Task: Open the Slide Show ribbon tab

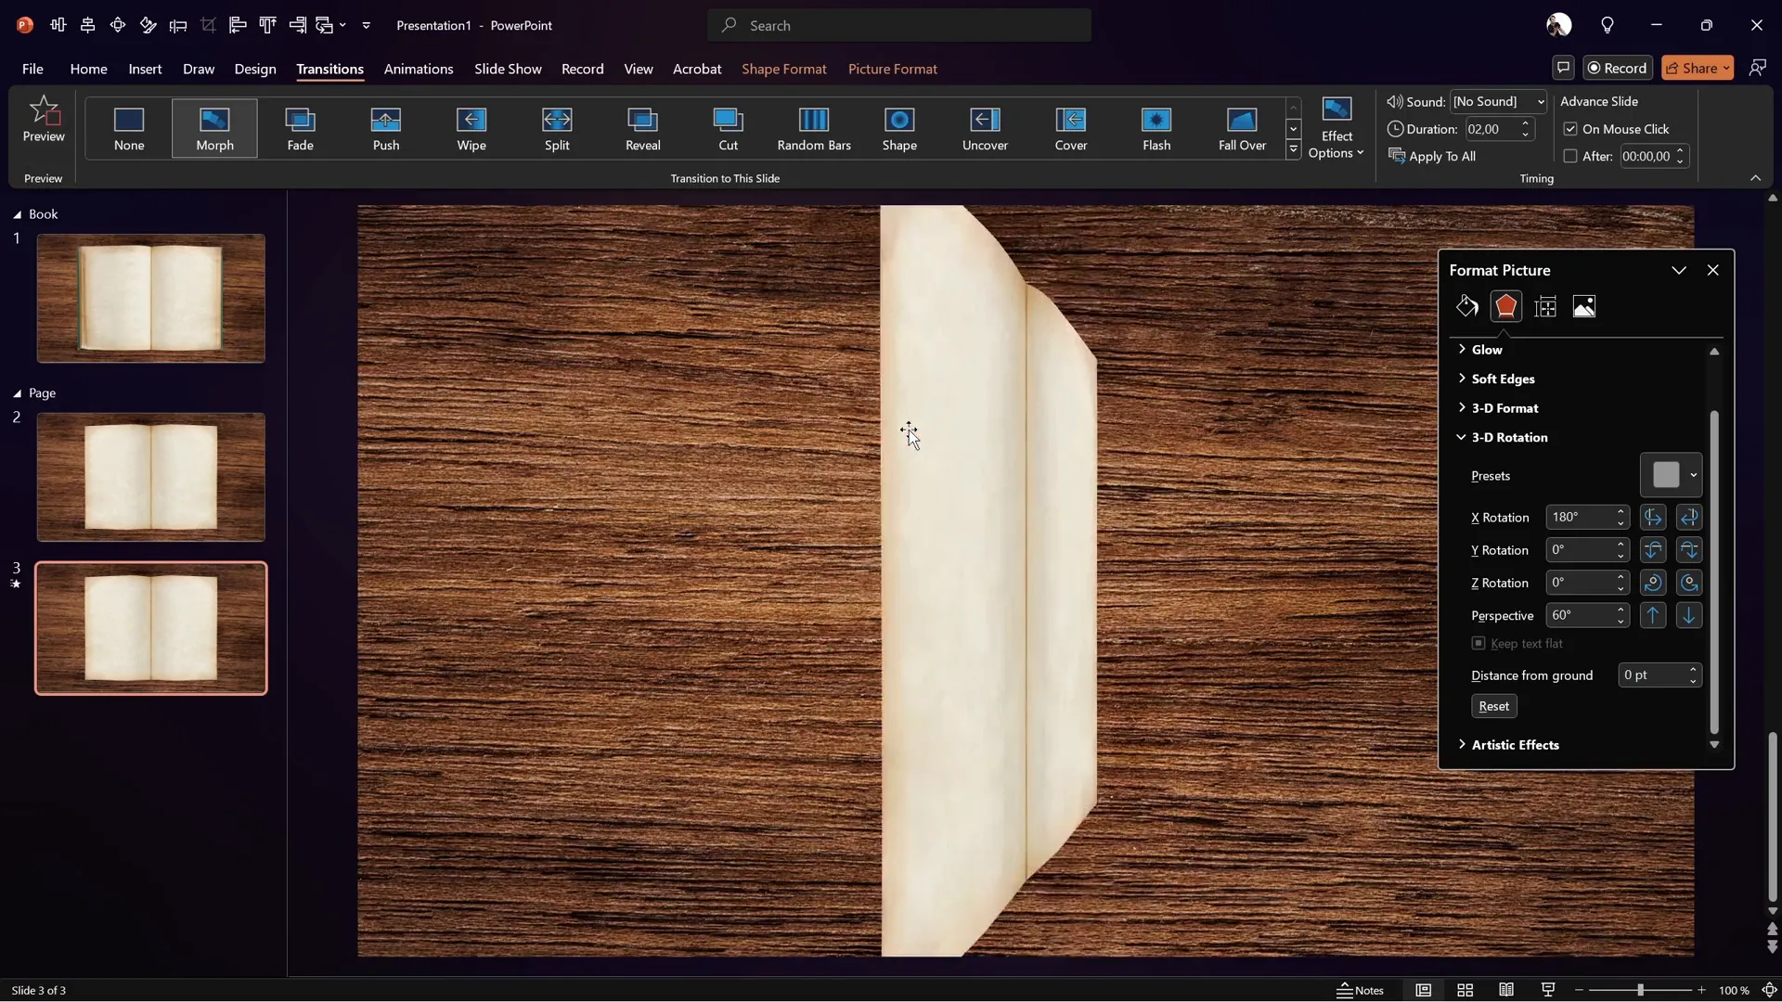Action: coord(508,69)
